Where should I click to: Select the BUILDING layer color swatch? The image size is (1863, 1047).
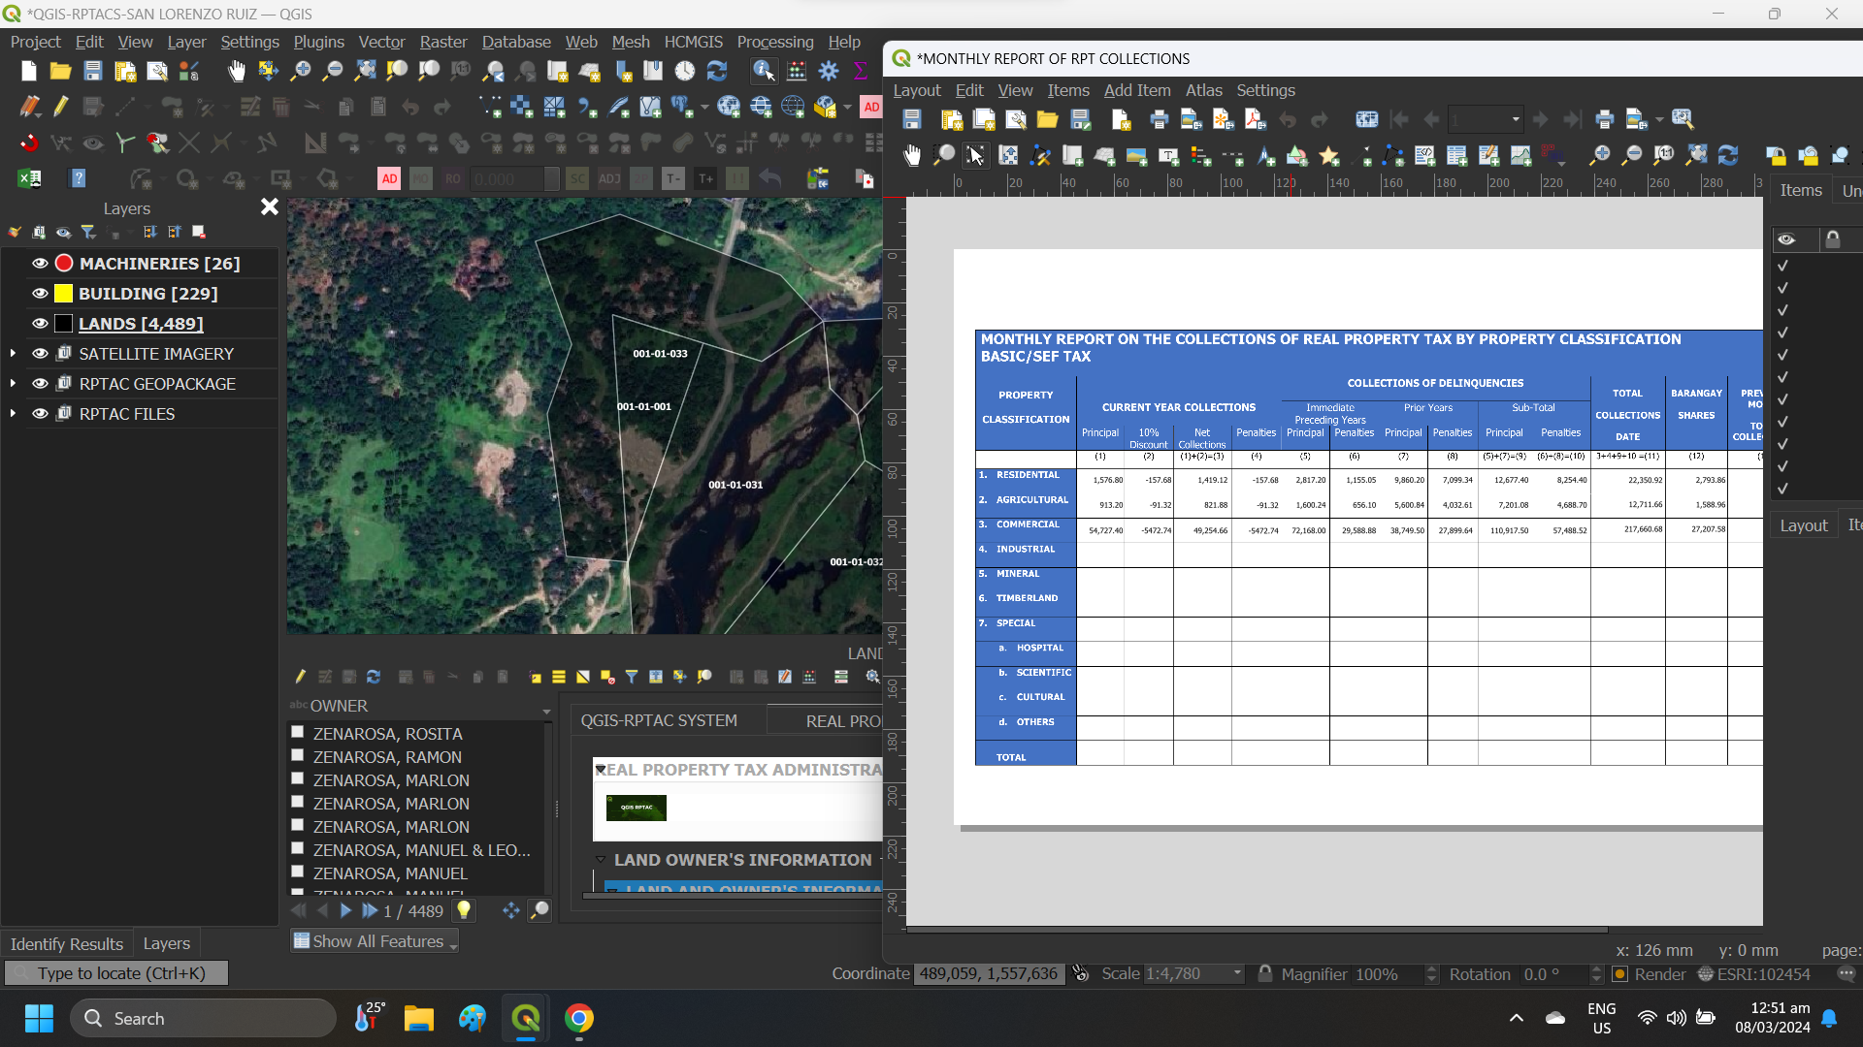click(63, 293)
